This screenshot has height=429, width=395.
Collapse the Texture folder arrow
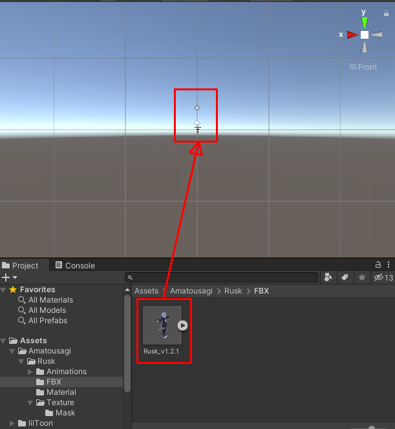(30, 403)
